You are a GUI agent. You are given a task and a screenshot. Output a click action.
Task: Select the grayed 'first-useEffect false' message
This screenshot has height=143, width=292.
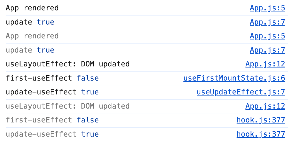pos(52,120)
